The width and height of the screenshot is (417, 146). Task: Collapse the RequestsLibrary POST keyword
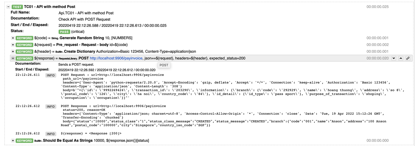pyautogui.click(x=13, y=58)
